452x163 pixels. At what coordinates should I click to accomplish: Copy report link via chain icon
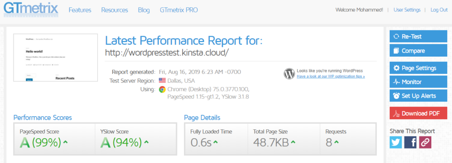(425, 143)
